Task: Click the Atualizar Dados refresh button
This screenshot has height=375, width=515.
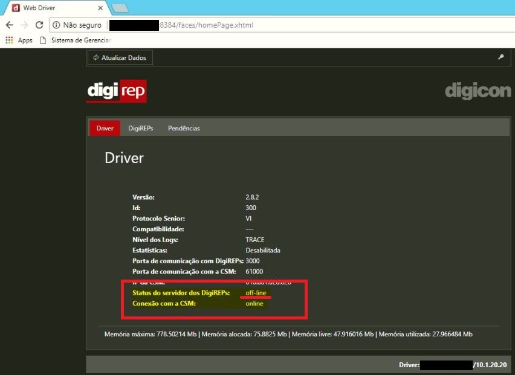Action: pyautogui.click(x=120, y=57)
